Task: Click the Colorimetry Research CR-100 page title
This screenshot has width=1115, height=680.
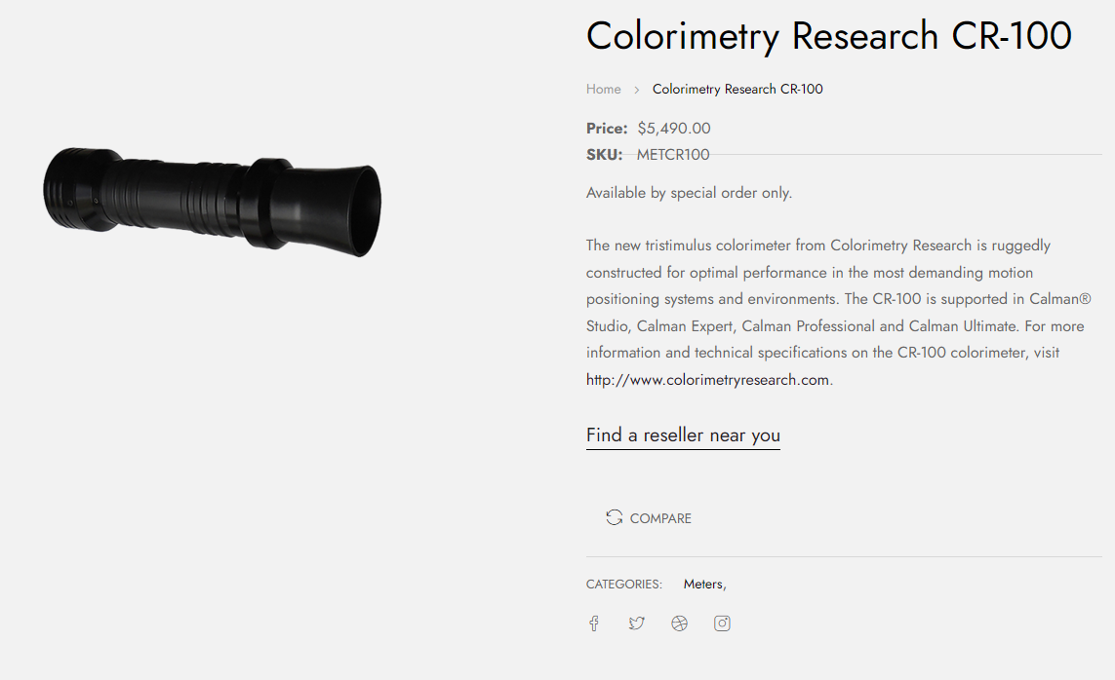Action: click(828, 36)
